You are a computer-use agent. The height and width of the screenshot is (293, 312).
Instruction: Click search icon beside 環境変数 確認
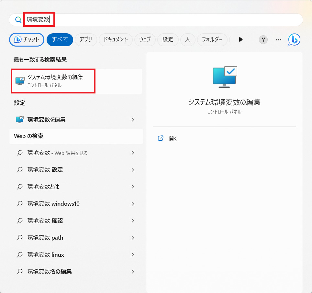point(19,221)
